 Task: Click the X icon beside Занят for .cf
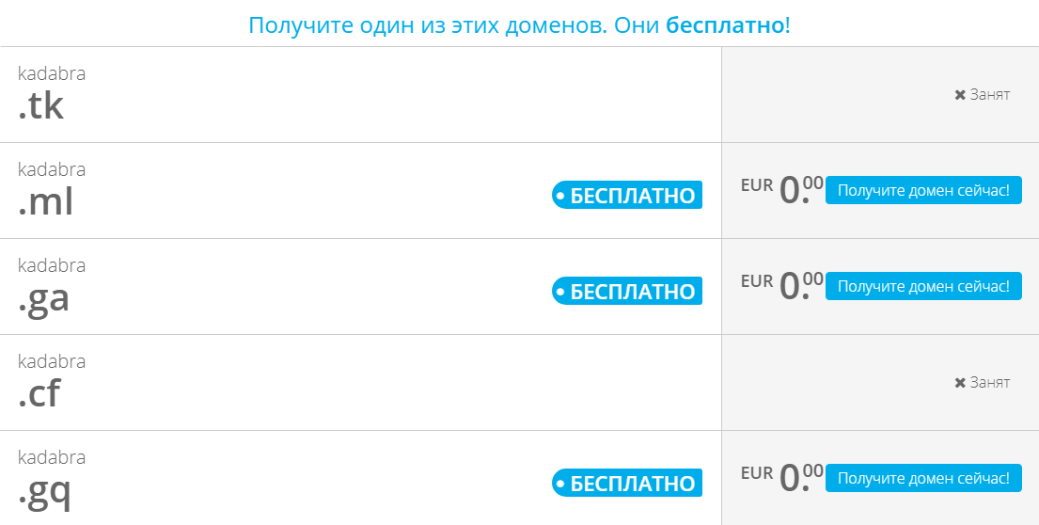(960, 383)
